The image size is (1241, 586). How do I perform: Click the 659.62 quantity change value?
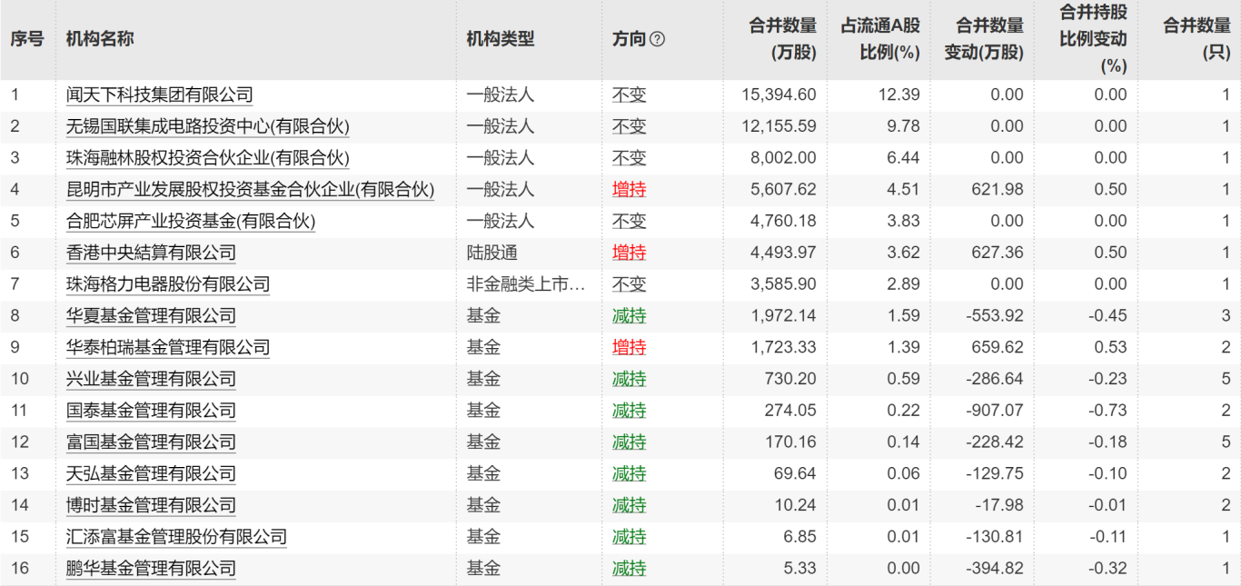998,347
